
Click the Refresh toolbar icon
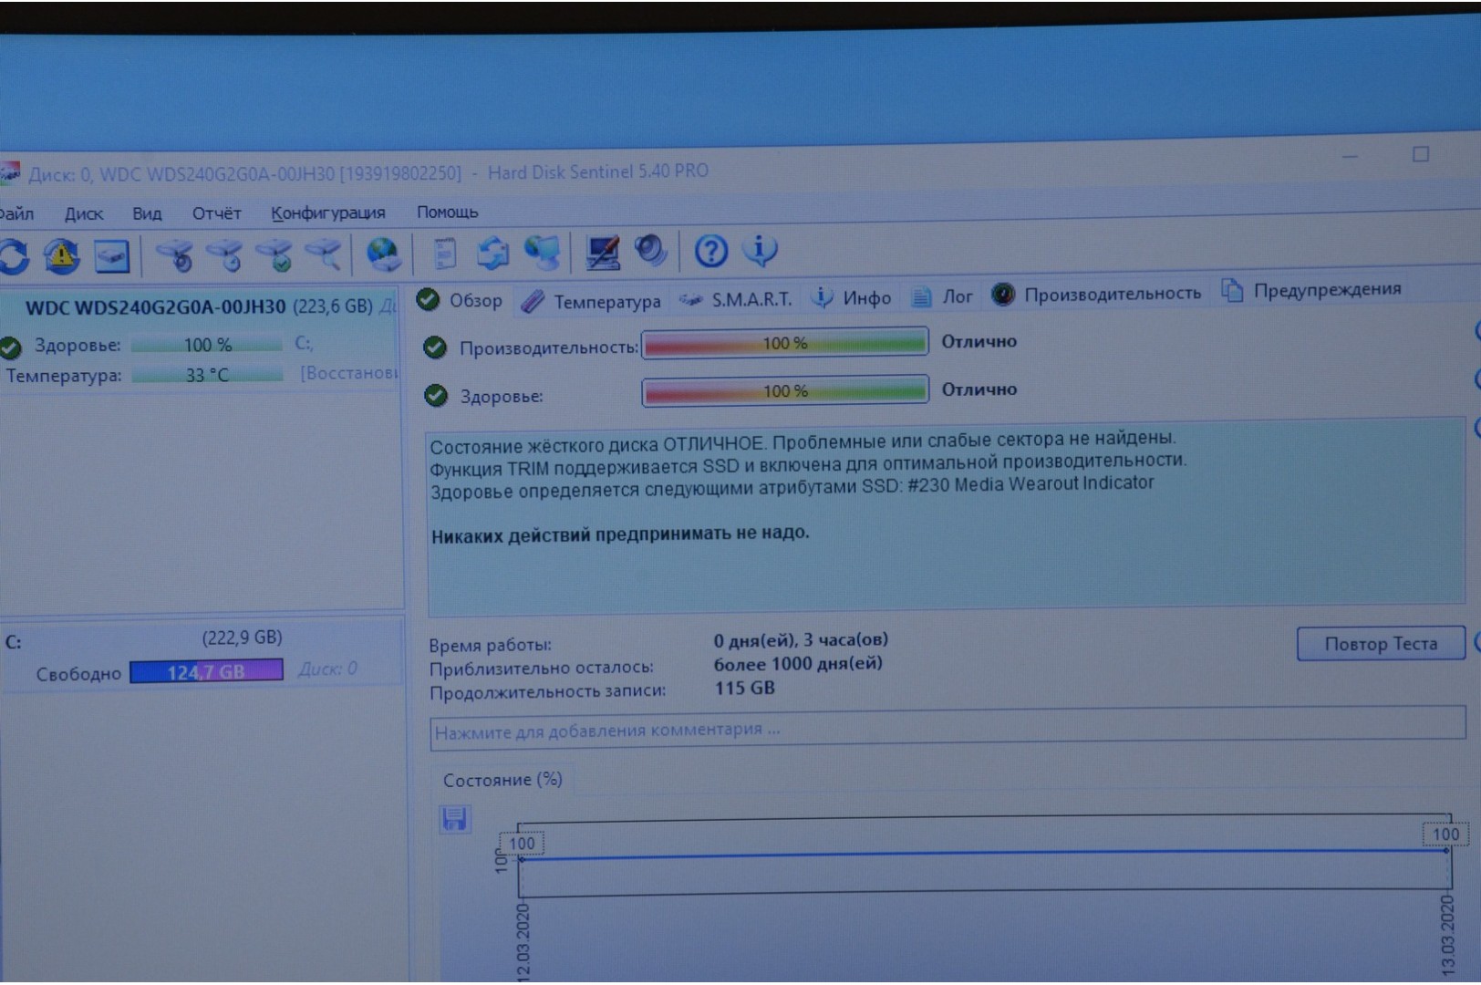click(x=14, y=256)
